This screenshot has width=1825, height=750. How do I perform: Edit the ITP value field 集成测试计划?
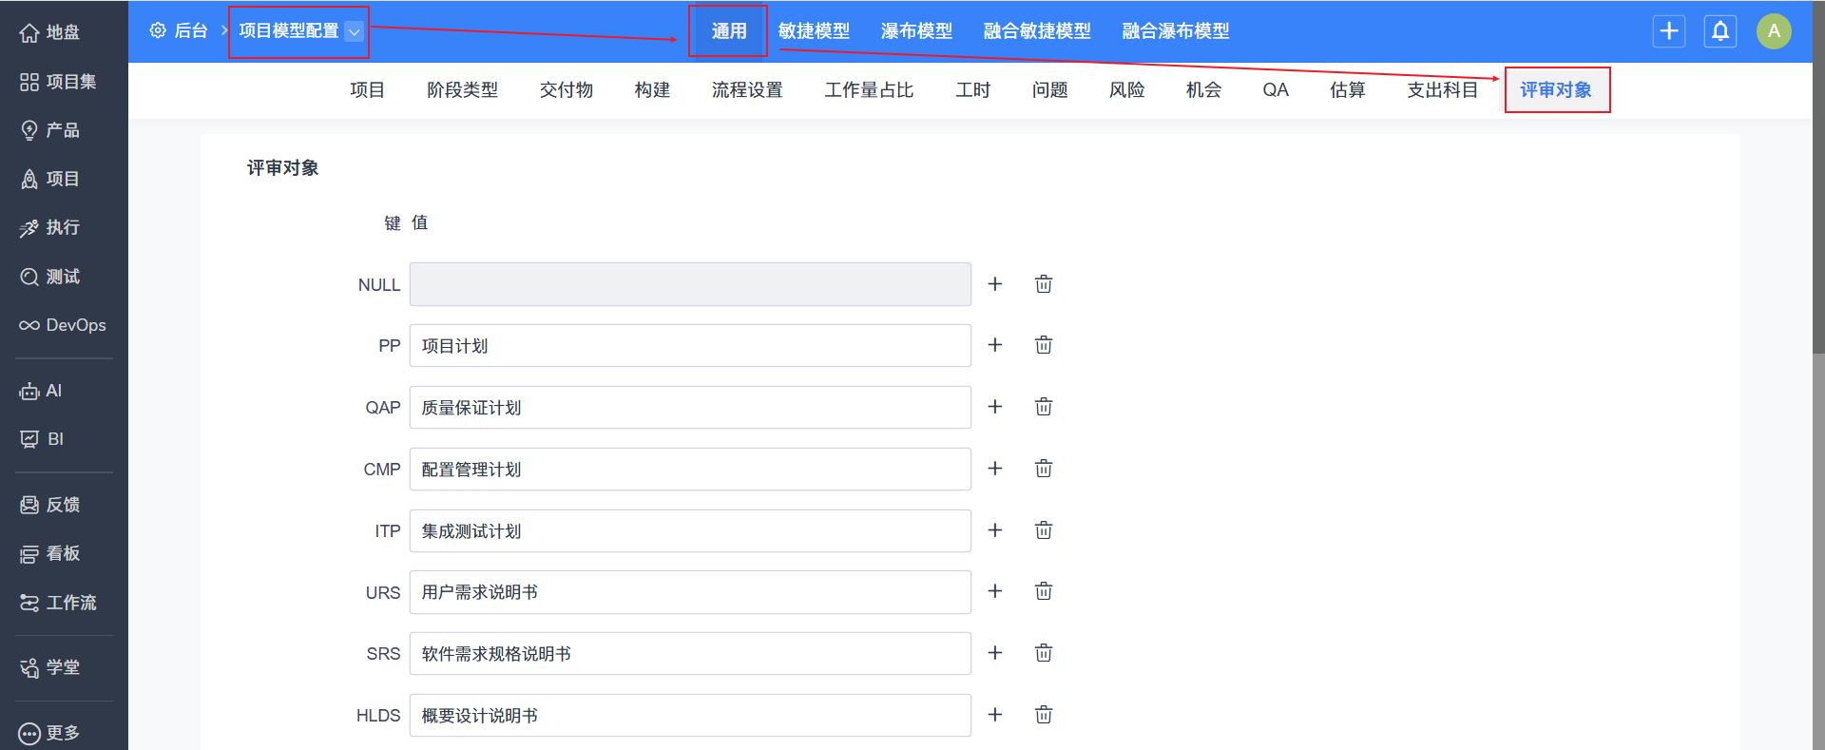click(x=690, y=531)
